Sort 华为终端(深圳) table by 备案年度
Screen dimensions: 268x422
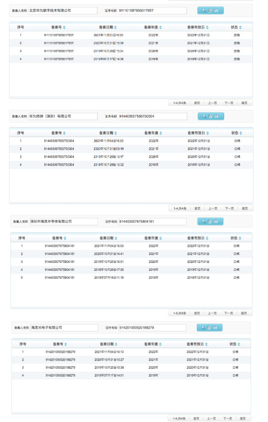pyautogui.click(x=153, y=133)
